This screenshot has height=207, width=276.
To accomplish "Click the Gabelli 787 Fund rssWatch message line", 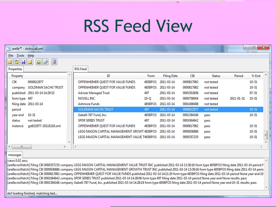I will (x=132, y=183).
